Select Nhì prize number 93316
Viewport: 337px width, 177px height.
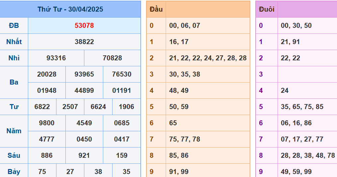(56, 58)
